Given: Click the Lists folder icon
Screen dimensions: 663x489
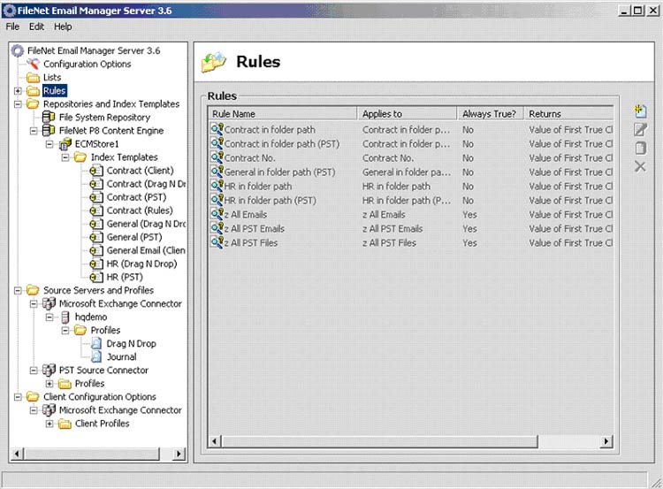Looking at the screenshot, I should tap(33, 78).
